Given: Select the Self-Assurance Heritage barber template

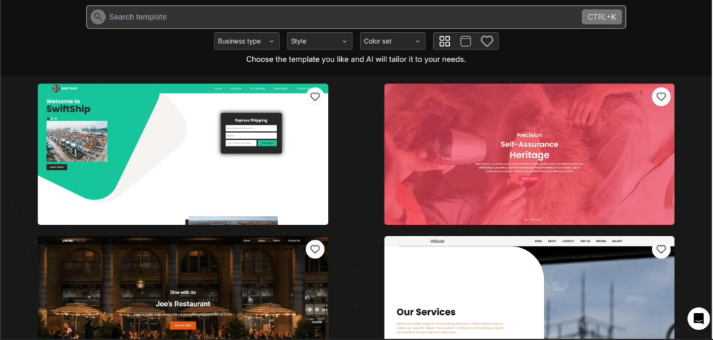Looking at the screenshot, I should [x=529, y=154].
